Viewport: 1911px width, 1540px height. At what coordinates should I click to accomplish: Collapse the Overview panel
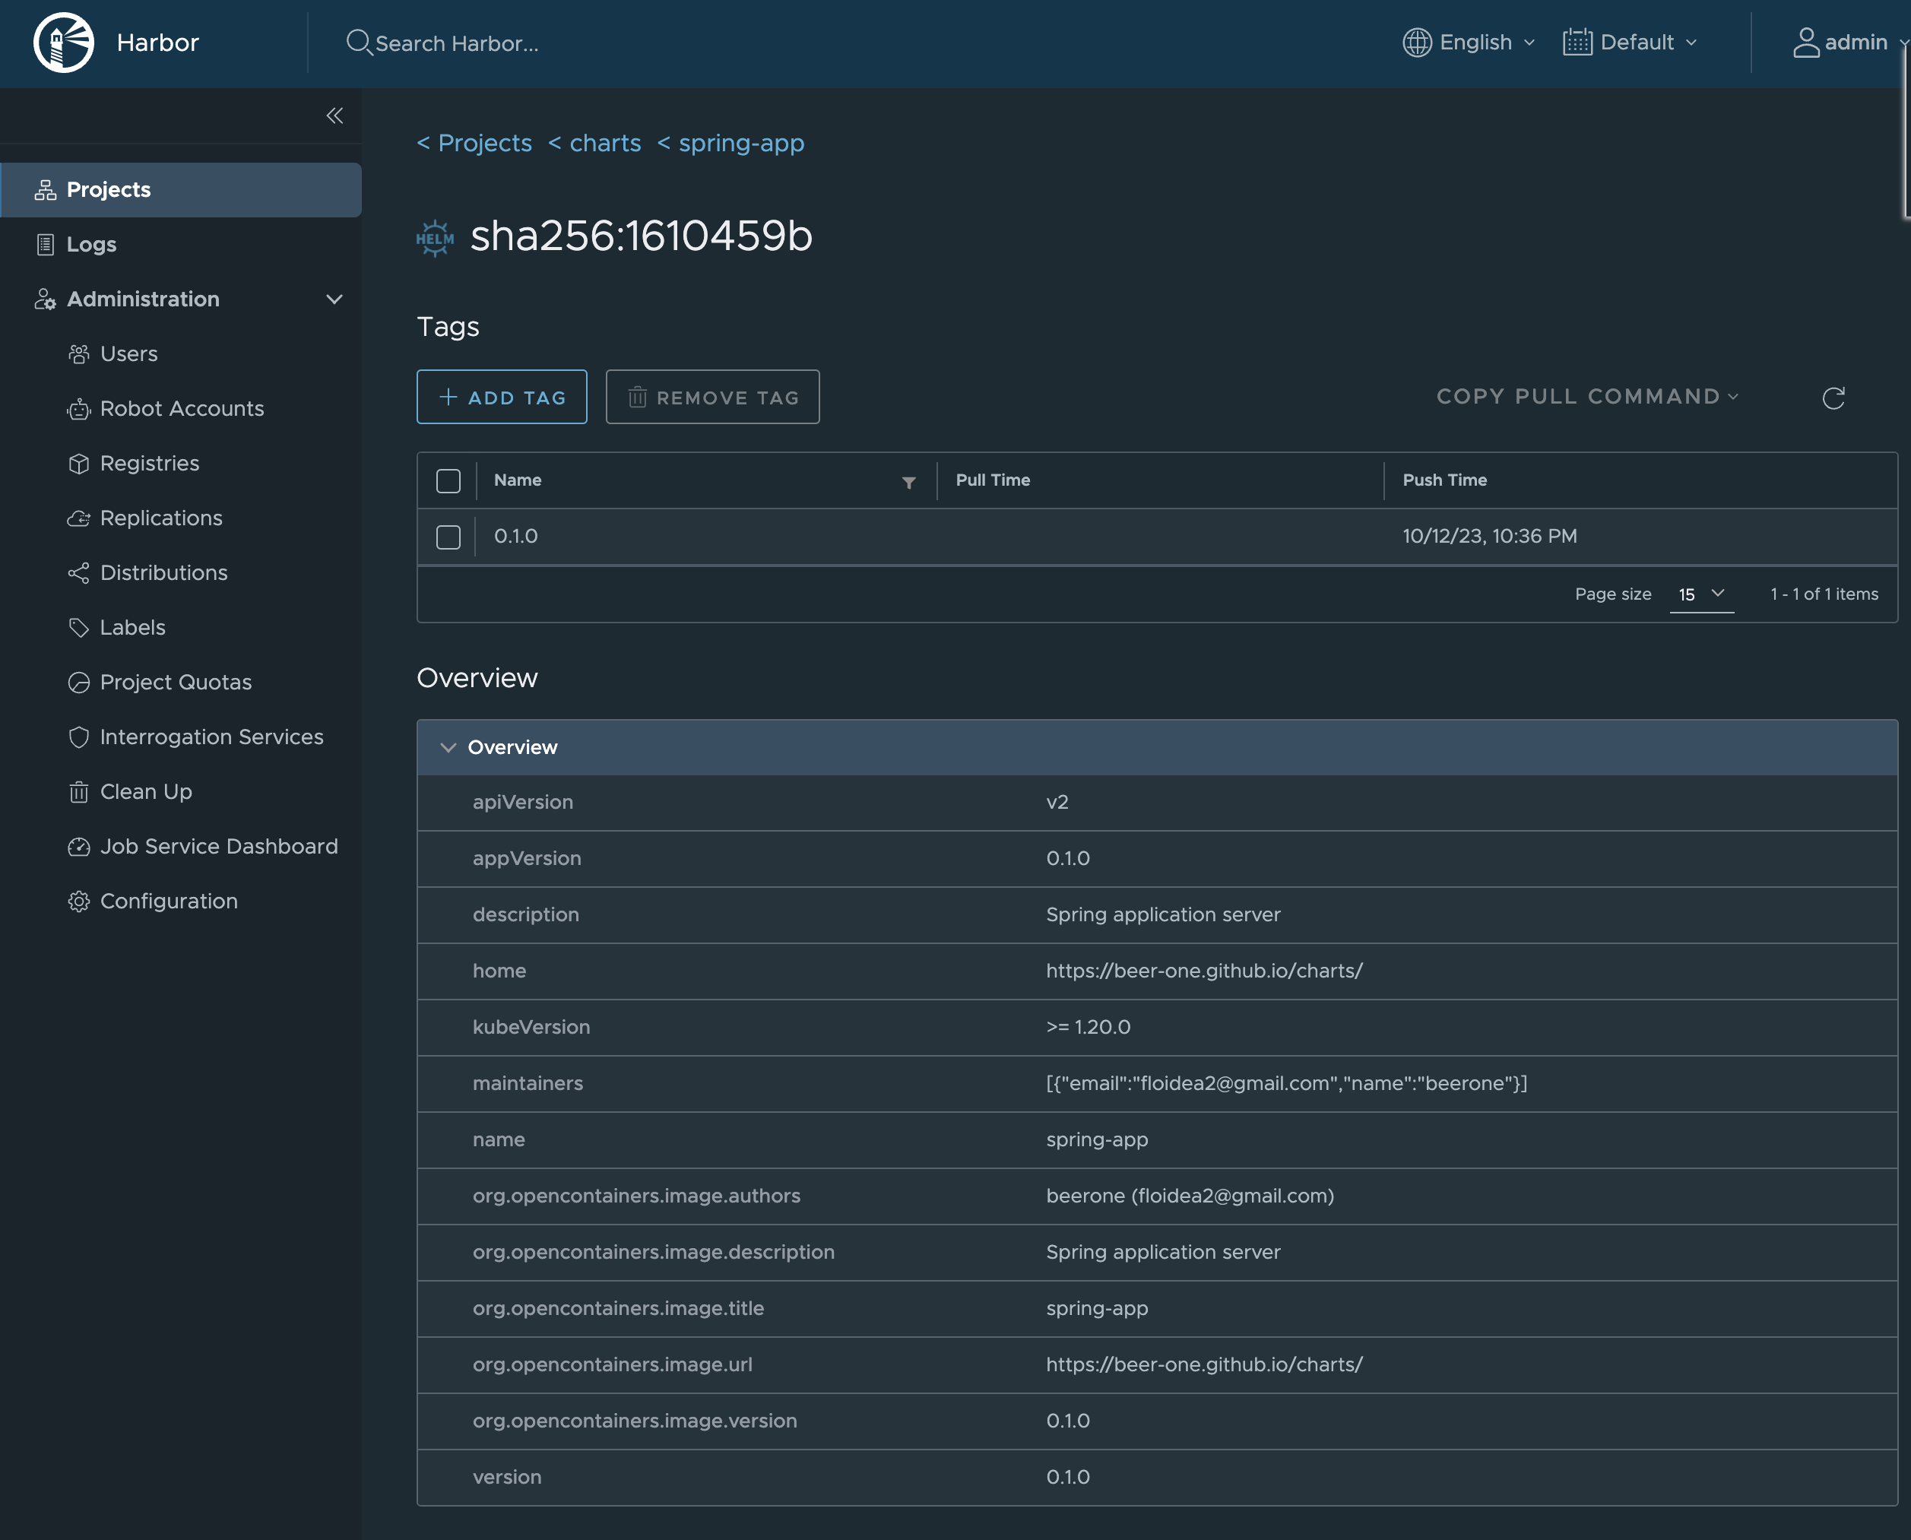449,748
